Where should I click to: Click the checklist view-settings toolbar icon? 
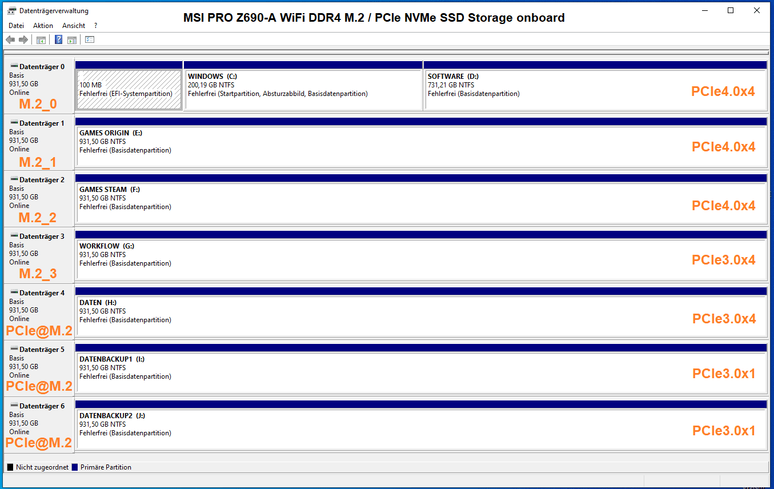(90, 40)
